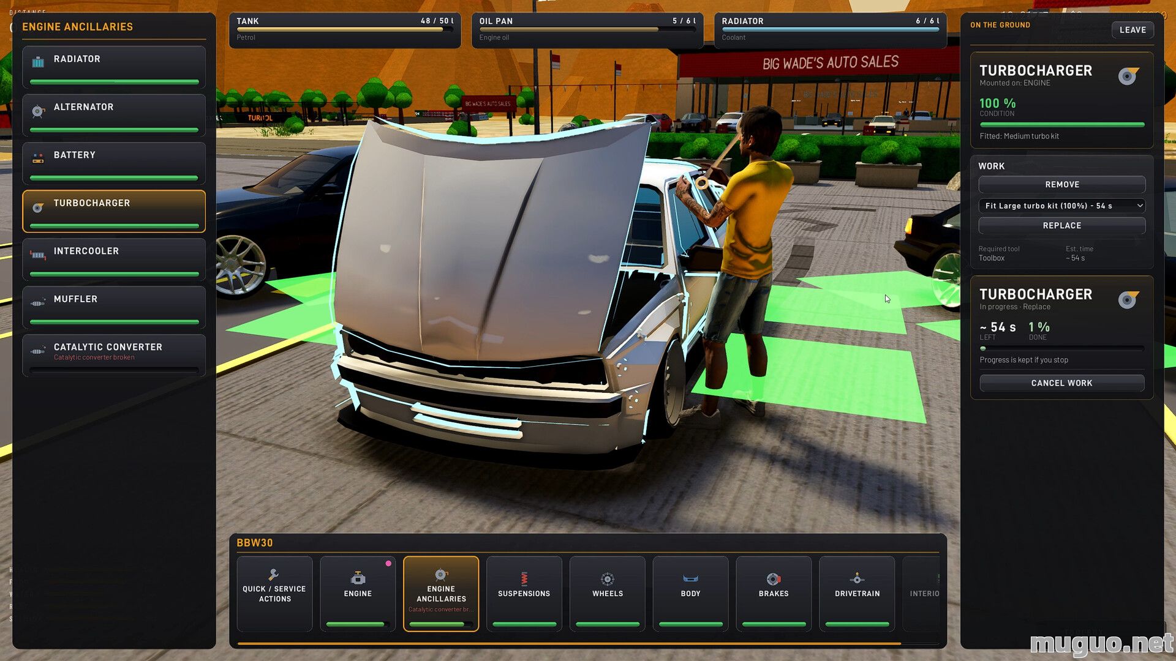
Task: Click the Tank petrol level bar
Action: pos(345,29)
